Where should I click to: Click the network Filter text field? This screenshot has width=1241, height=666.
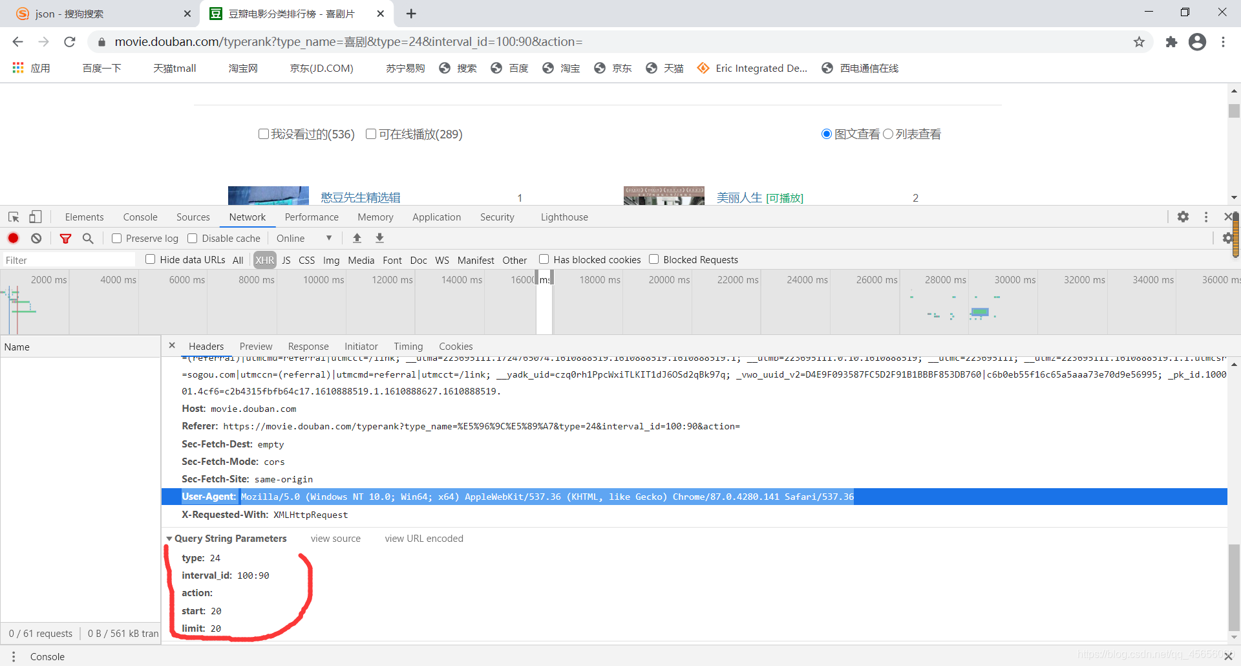(69, 260)
